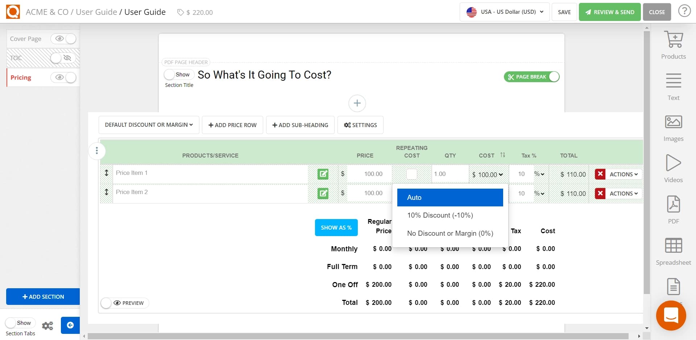Add a new price row
Screen dimensions: 696x340
(x=232, y=125)
